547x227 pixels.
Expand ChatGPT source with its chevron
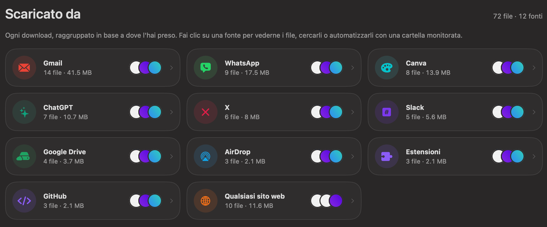(x=172, y=112)
